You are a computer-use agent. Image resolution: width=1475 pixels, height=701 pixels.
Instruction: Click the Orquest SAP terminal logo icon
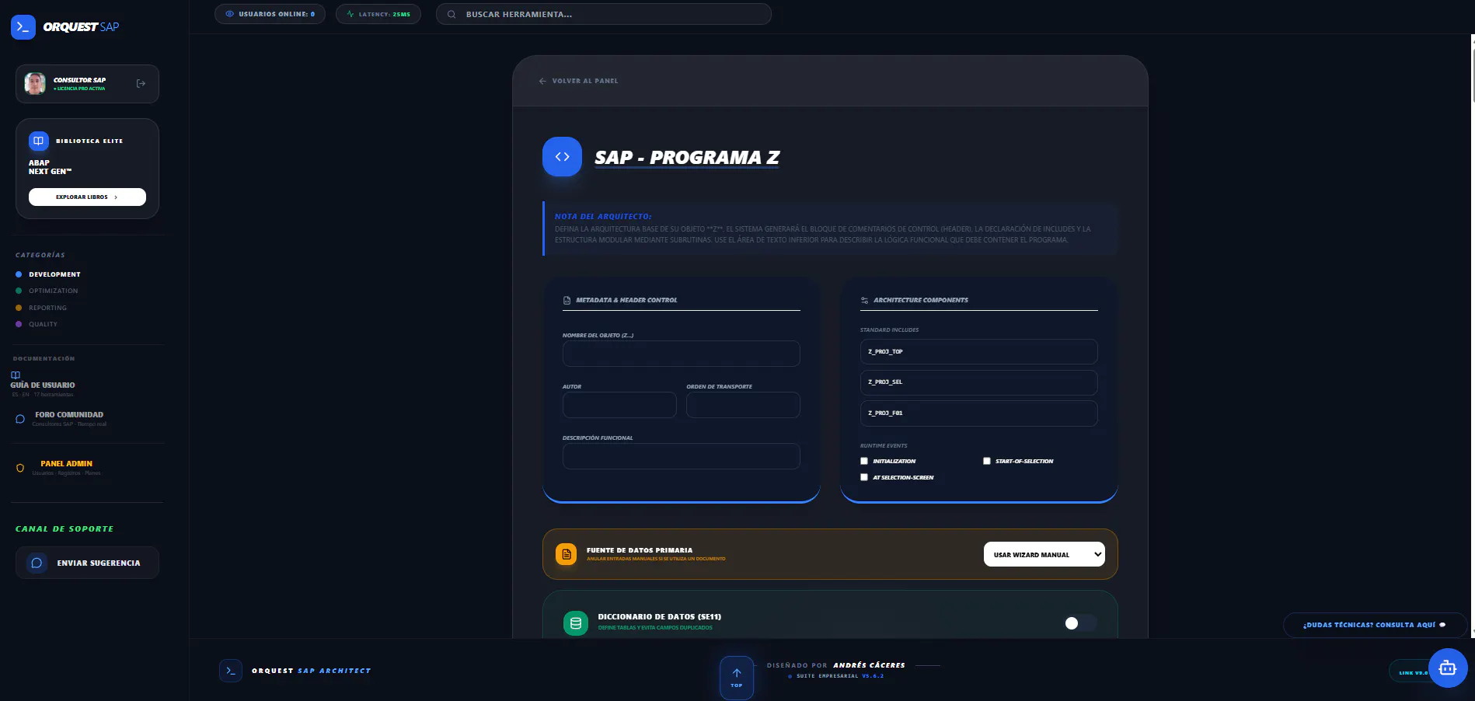point(23,27)
